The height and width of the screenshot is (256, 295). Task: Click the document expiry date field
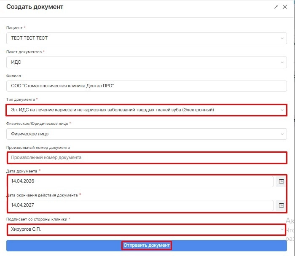140,205
